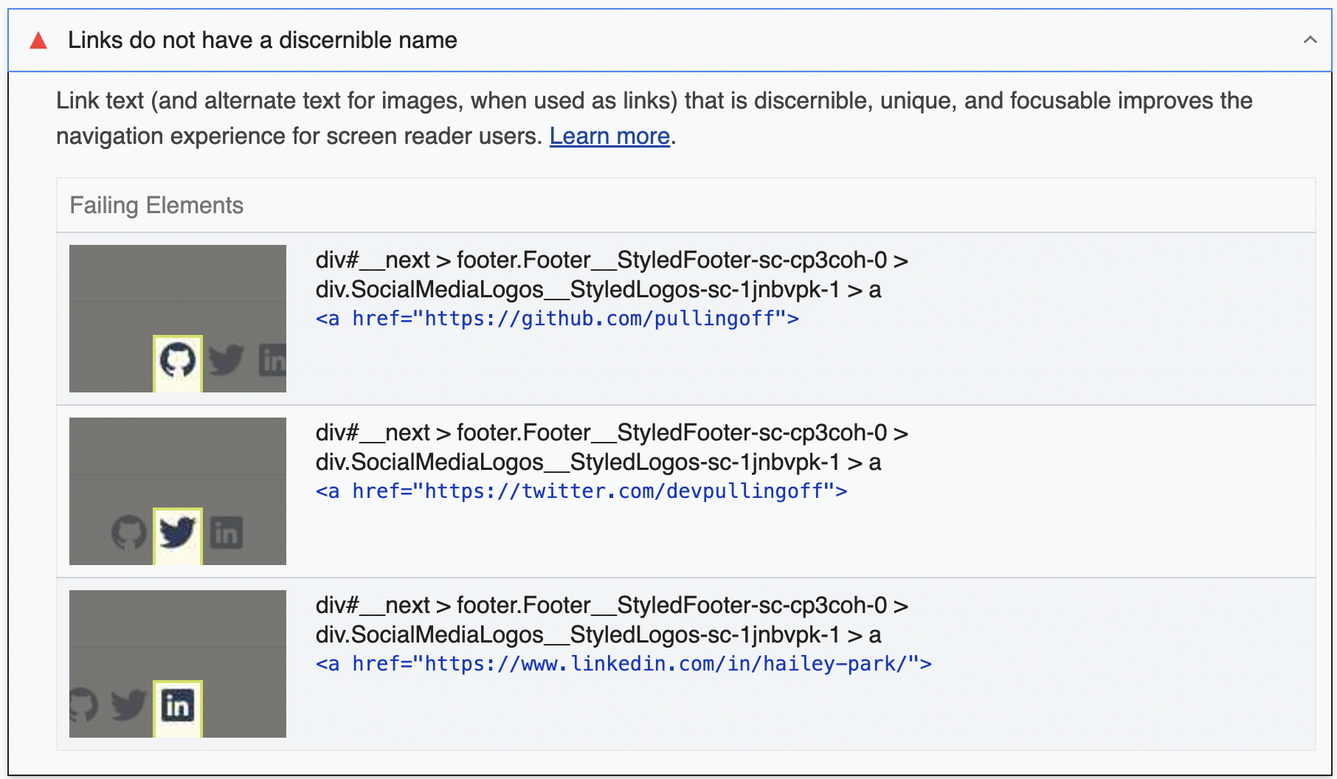
Task: Click the dimmed GitHub logo in third thumbnail
Action: pyautogui.click(x=83, y=705)
